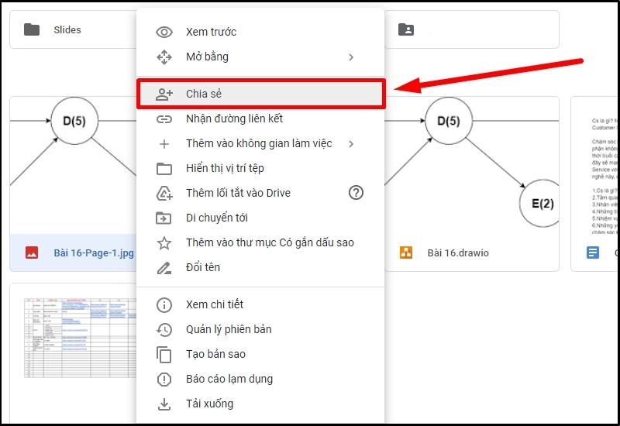Click the Slides folder icon
Screen dimensions: 620x426
(32, 29)
